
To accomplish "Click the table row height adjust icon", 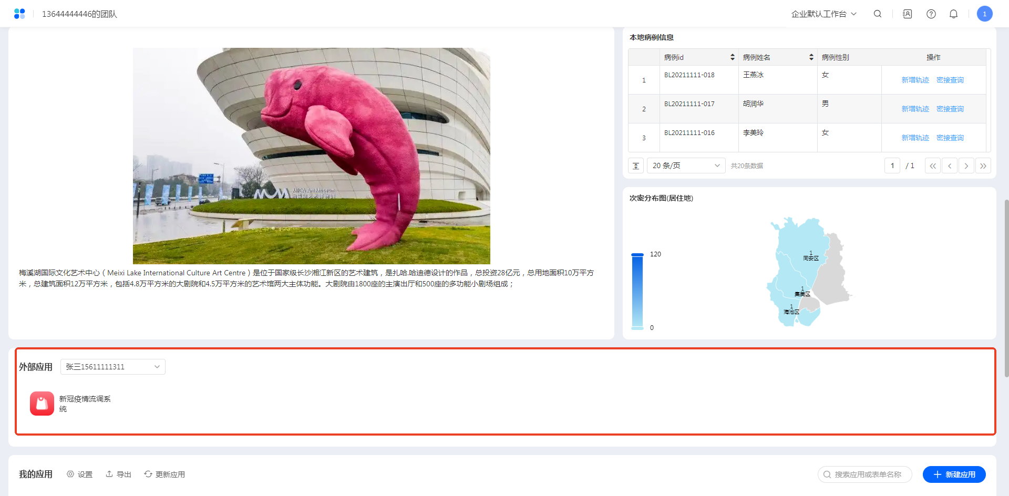I will coord(636,166).
